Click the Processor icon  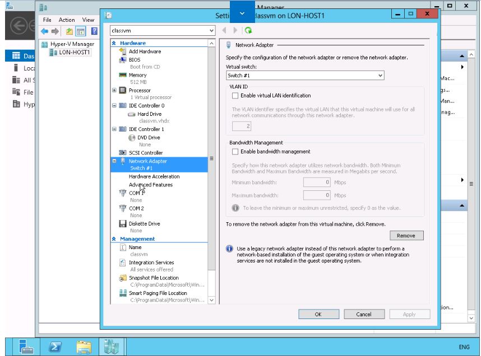click(x=123, y=90)
